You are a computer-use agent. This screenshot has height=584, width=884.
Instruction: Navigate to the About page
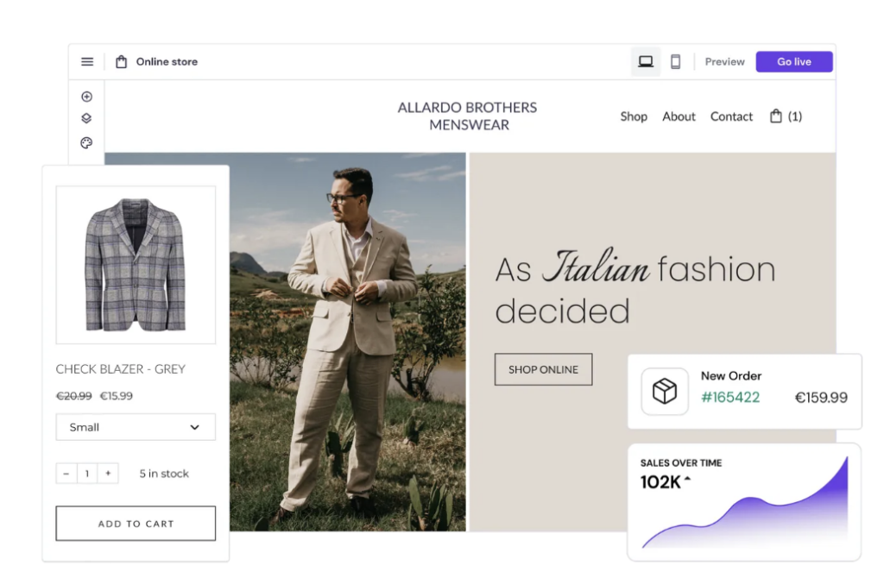[679, 116]
